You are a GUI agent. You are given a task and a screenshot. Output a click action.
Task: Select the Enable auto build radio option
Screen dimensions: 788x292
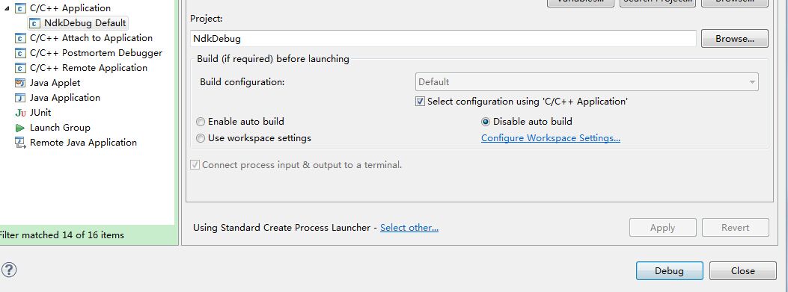click(x=201, y=122)
